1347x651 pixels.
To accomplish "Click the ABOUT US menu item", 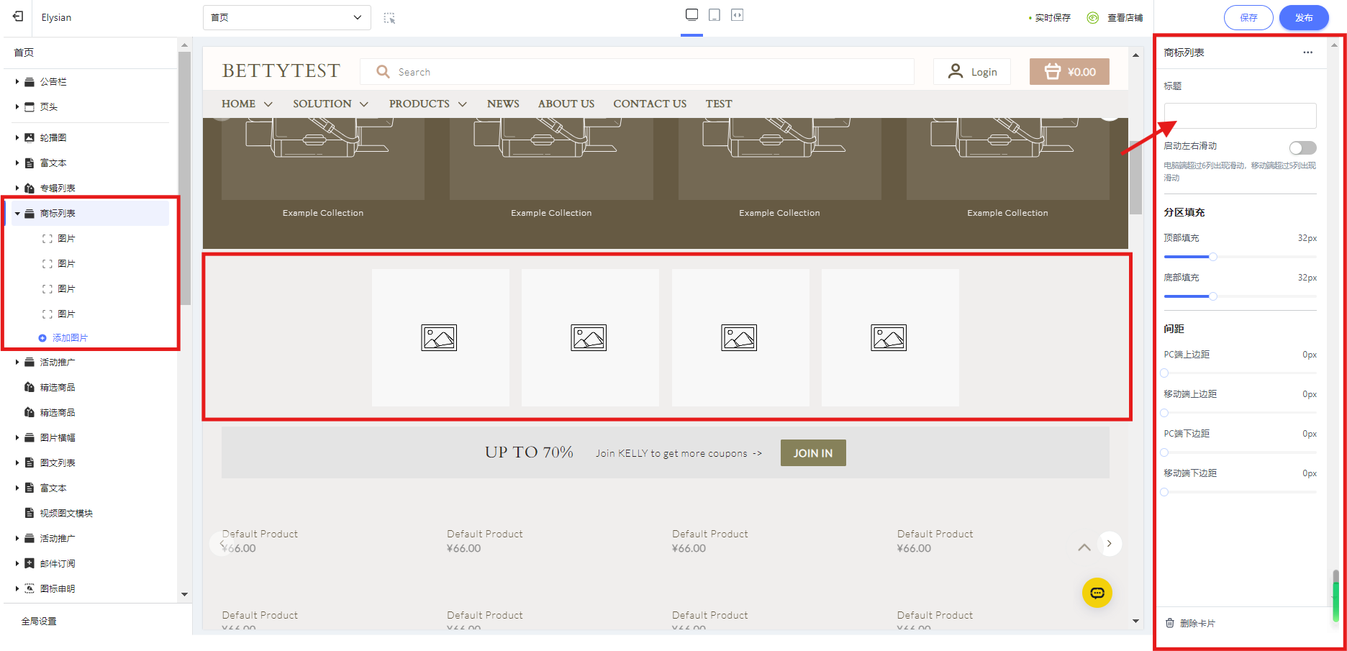I will coord(566,104).
